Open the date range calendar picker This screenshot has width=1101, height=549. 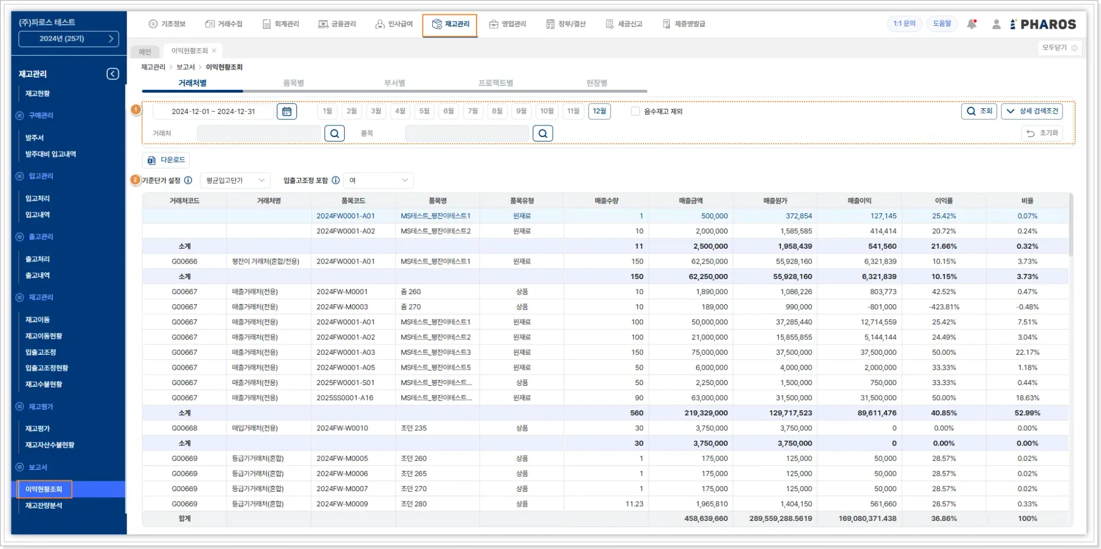click(287, 111)
